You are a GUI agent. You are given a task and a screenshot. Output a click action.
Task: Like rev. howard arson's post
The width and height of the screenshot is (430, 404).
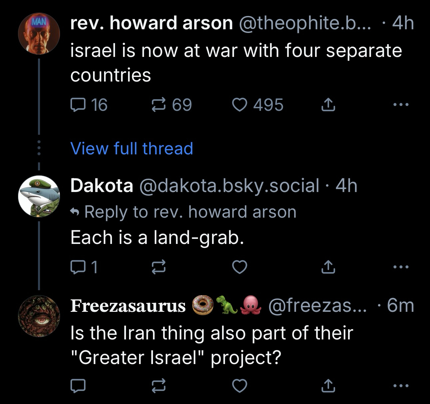pos(240,105)
